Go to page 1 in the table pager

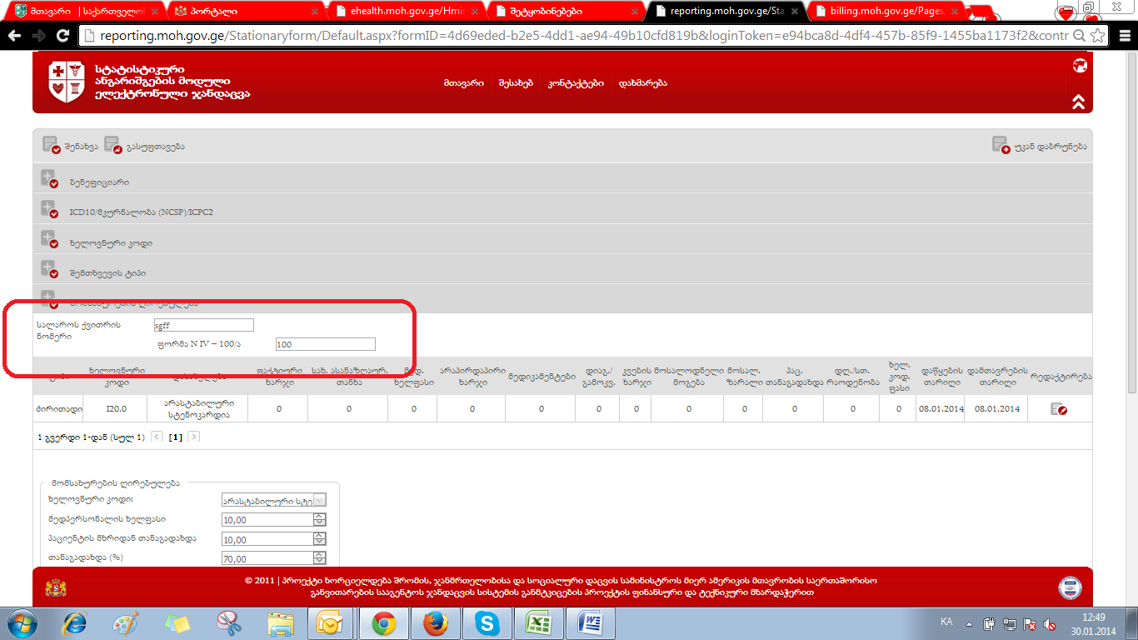coord(175,437)
